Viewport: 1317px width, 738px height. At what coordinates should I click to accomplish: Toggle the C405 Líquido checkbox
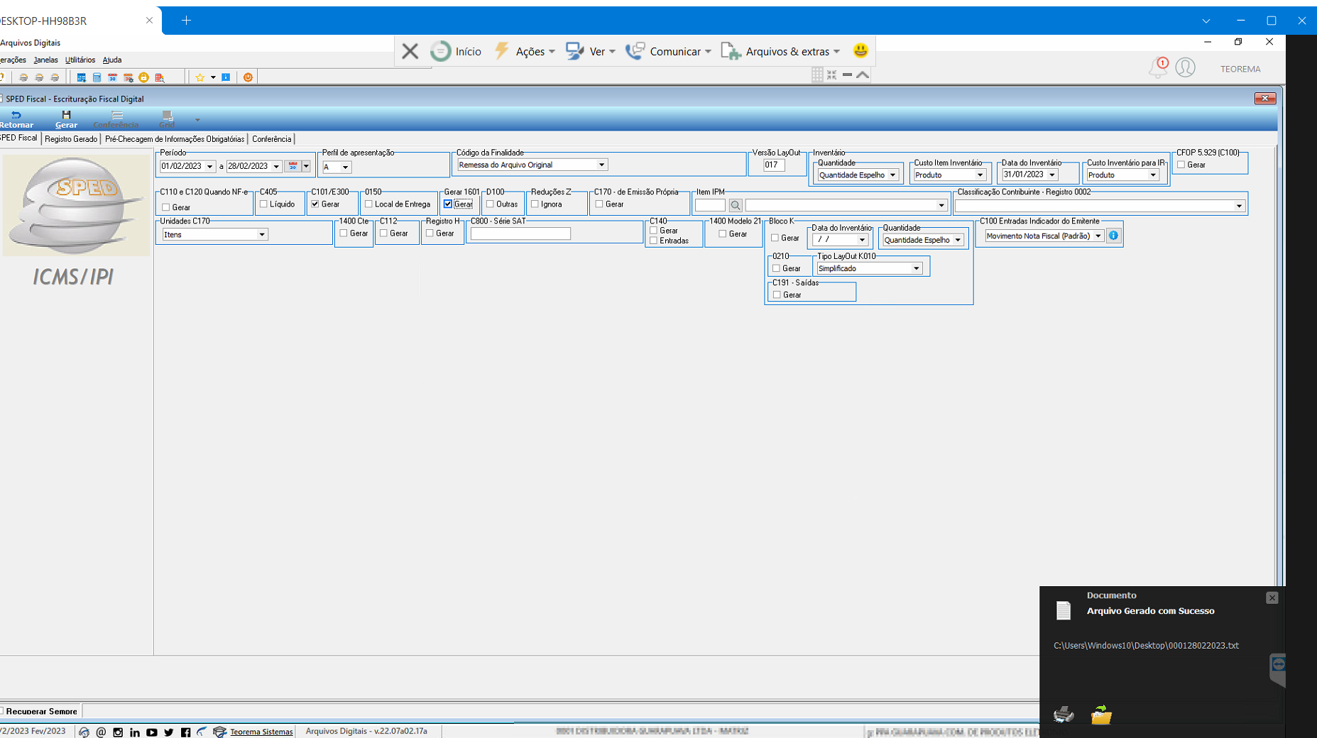pyautogui.click(x=264, y=204)
